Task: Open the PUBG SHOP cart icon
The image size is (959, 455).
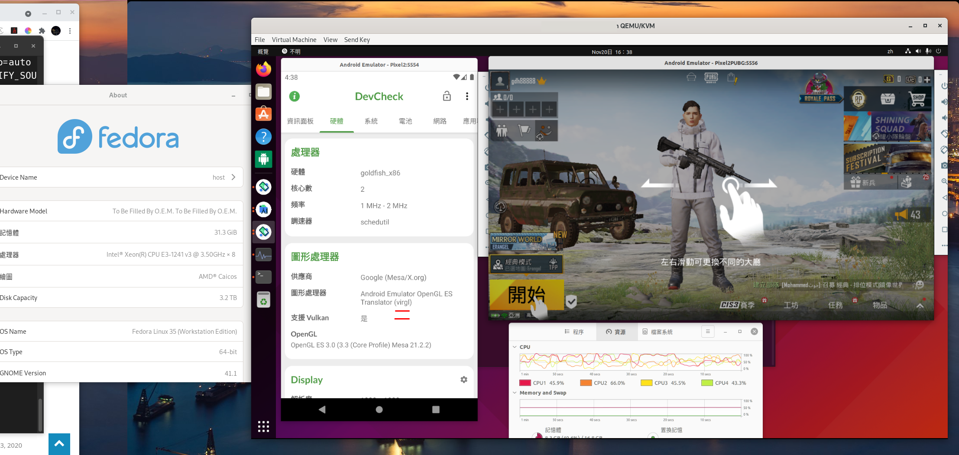Action: [917, 99]
